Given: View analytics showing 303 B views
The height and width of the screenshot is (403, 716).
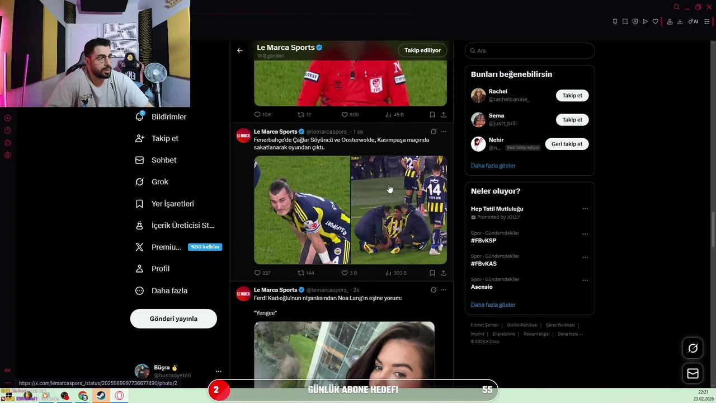Looking at the screenshot, I should (395, 273).
